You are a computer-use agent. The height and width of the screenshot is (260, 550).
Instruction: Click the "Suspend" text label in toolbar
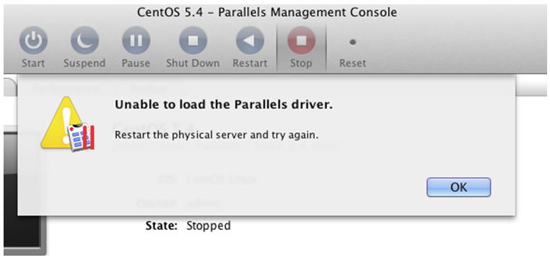[85, 64]
